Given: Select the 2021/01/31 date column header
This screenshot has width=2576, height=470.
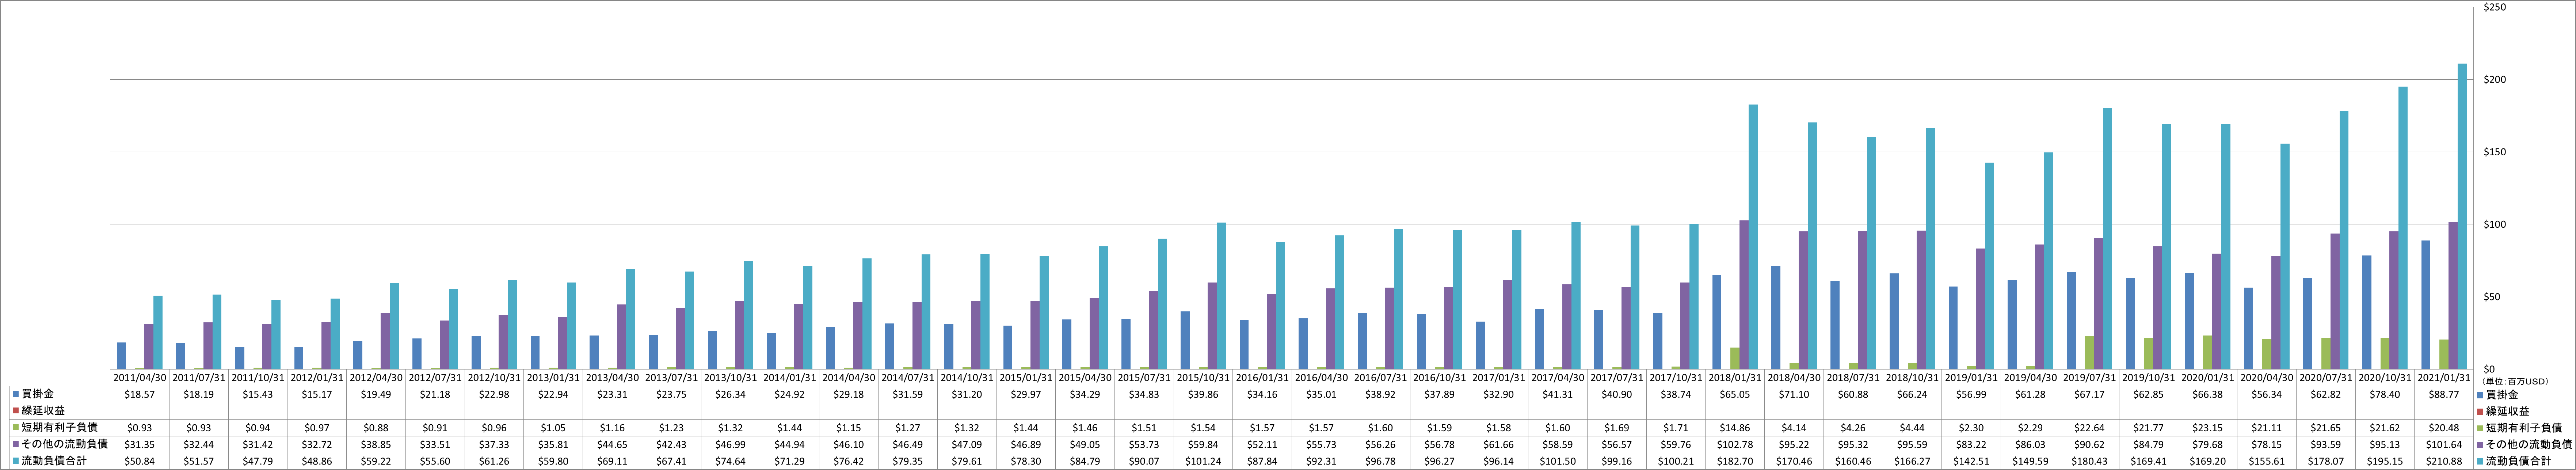Looking at the screenshot, I should coord(2445,378).
